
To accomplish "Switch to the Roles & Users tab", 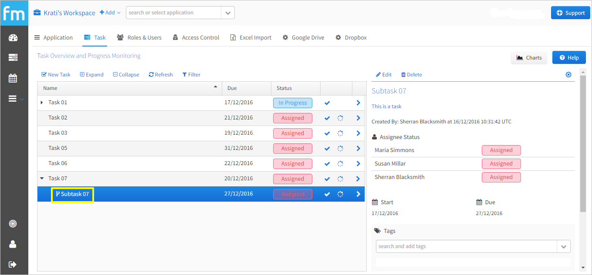I will [x=139, y=37].
